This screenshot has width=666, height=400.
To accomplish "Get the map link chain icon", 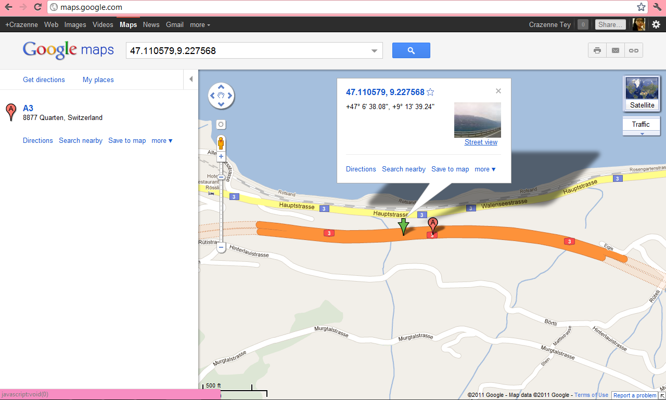I will tap(634, 50).
